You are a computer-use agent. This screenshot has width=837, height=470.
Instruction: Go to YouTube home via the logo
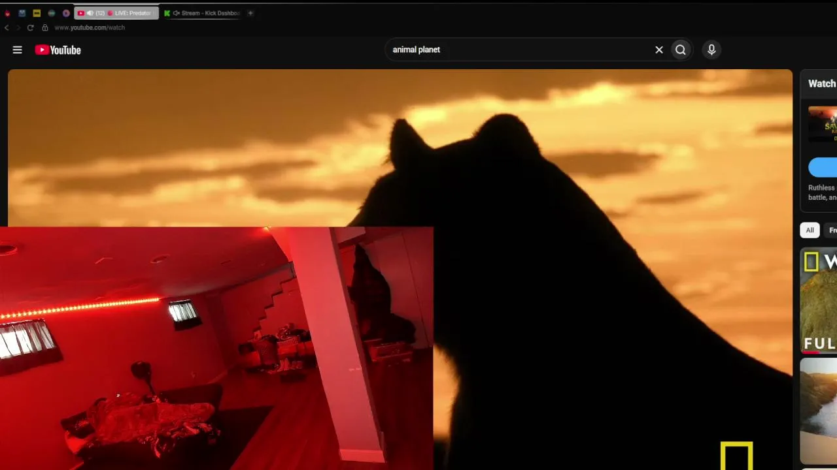point(58,50)
